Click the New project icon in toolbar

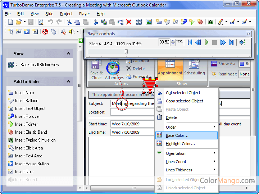coord(10,22)
